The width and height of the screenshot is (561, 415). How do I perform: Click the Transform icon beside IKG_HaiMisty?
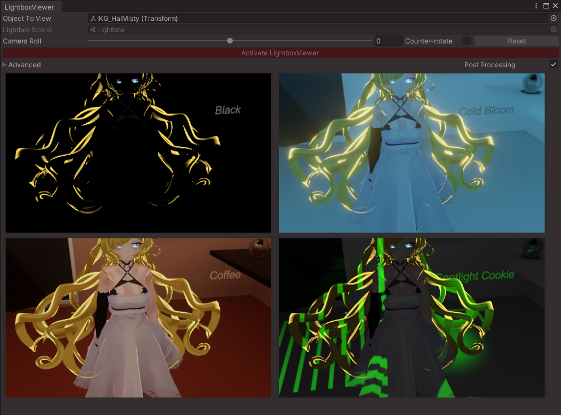[x=93, y=18]
